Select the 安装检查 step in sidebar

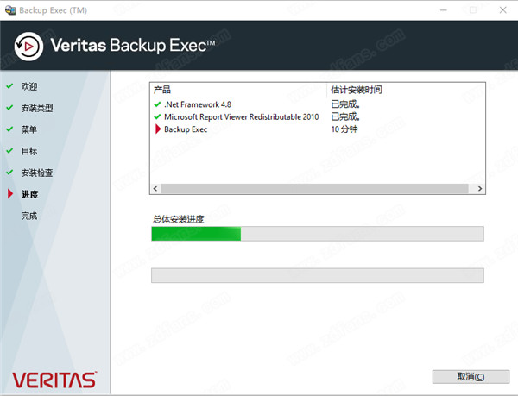(x=37, y=173)
